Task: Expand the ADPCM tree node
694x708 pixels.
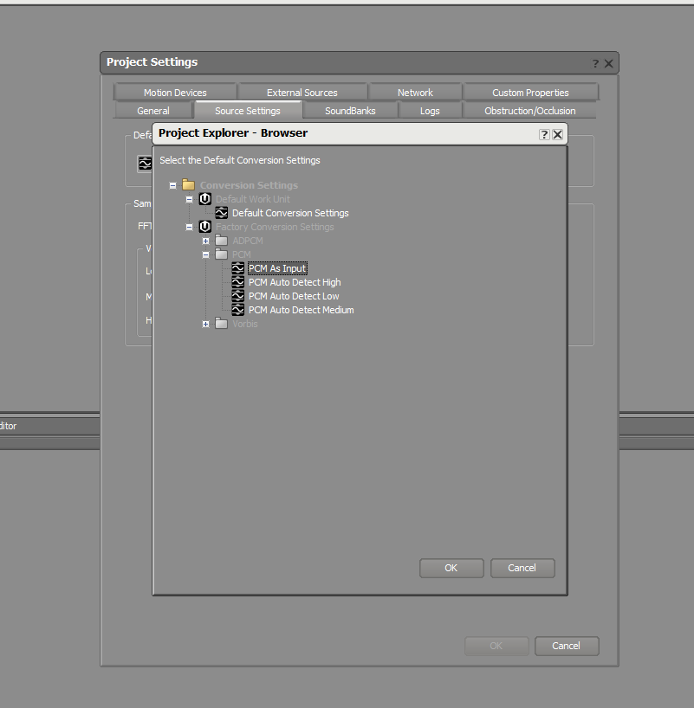Action: pyautogui.click(x=205, y=241)
